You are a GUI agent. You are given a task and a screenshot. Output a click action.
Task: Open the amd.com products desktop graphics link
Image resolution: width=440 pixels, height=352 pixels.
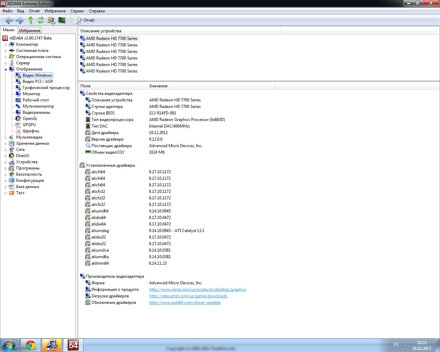(x=197, y=289)
